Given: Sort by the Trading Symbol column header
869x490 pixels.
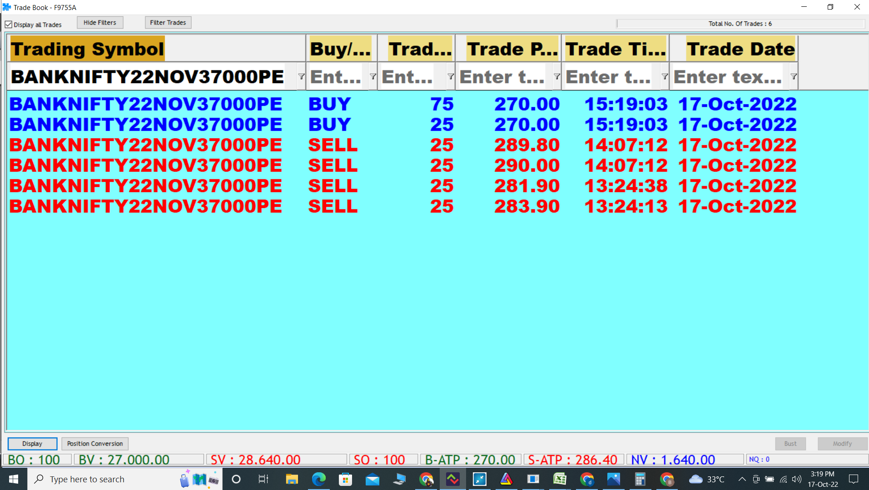Looking at the screenshot, I should click(87, 49).
